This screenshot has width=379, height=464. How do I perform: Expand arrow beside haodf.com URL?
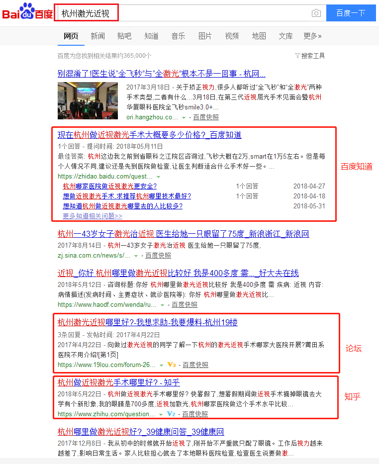(x=162, y=305)
